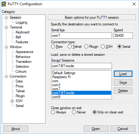Viewport: 139px width, 134px height.
Task: Load the selected saved session
Action: coord(123,74)
